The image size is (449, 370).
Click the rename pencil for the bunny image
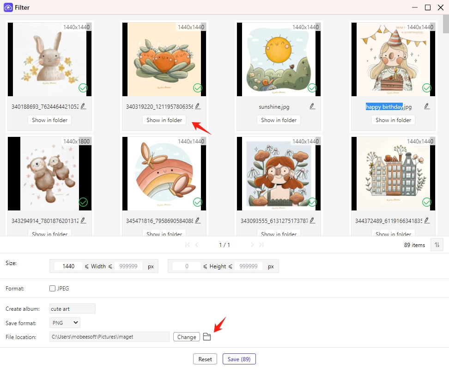point(83,106)
